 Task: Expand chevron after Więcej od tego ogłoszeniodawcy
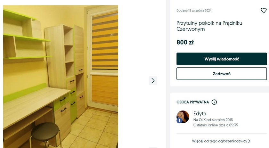click(x=249, y=141)
